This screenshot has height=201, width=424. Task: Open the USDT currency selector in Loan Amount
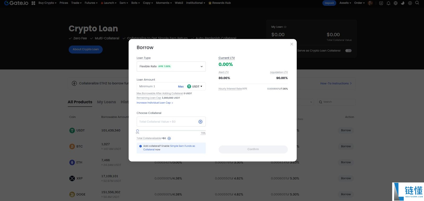click(x=195, y=86)
